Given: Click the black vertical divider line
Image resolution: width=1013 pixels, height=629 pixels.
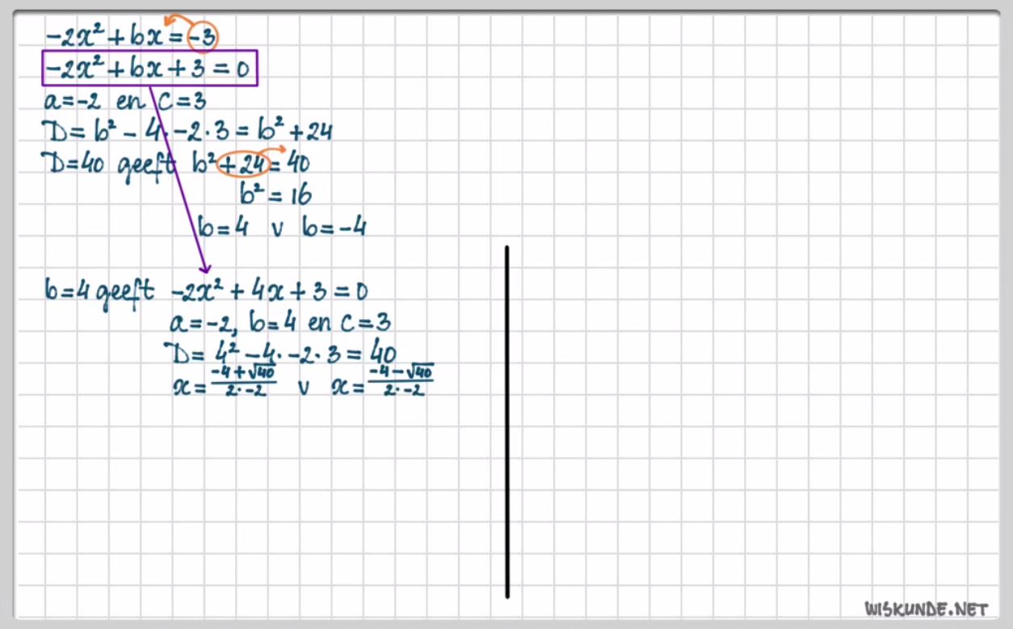Looking at the screenshot, I should tap(507, 421).
